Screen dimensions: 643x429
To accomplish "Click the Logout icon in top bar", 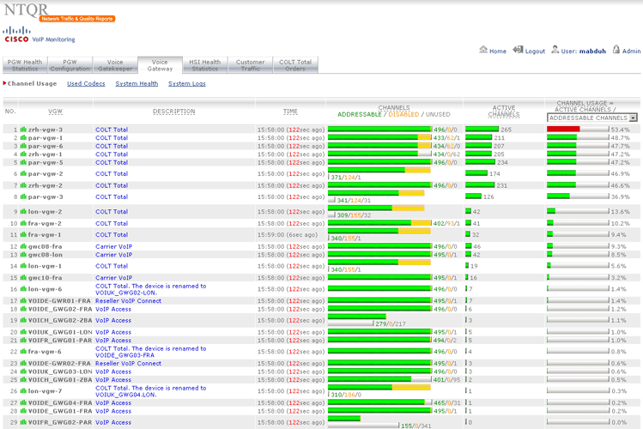I will (x=519, y=51).
